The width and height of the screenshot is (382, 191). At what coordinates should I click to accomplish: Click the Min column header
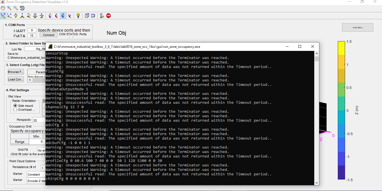36,136
